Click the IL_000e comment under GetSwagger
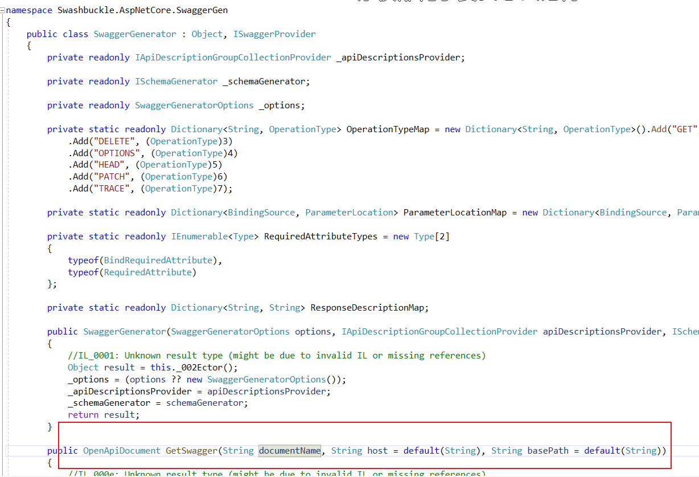Screen dimensions: 699x477 277,474
